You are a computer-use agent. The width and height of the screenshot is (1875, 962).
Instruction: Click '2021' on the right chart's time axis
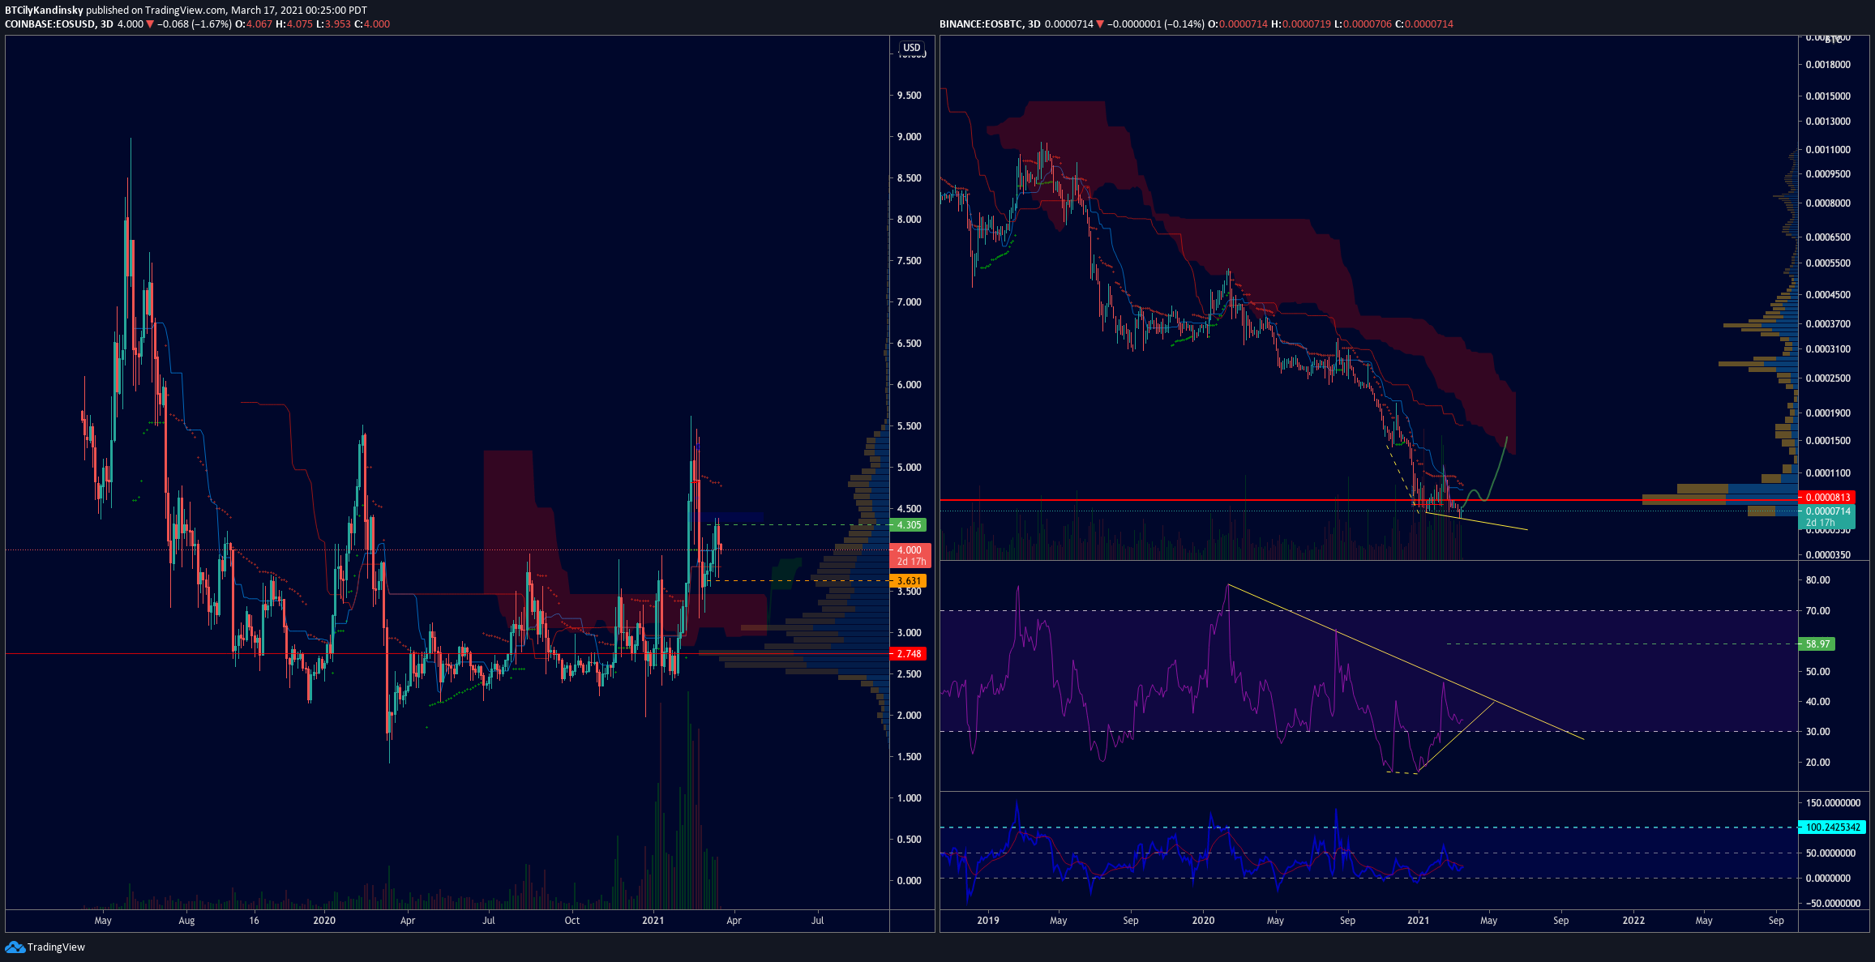tap(1419, 921)
